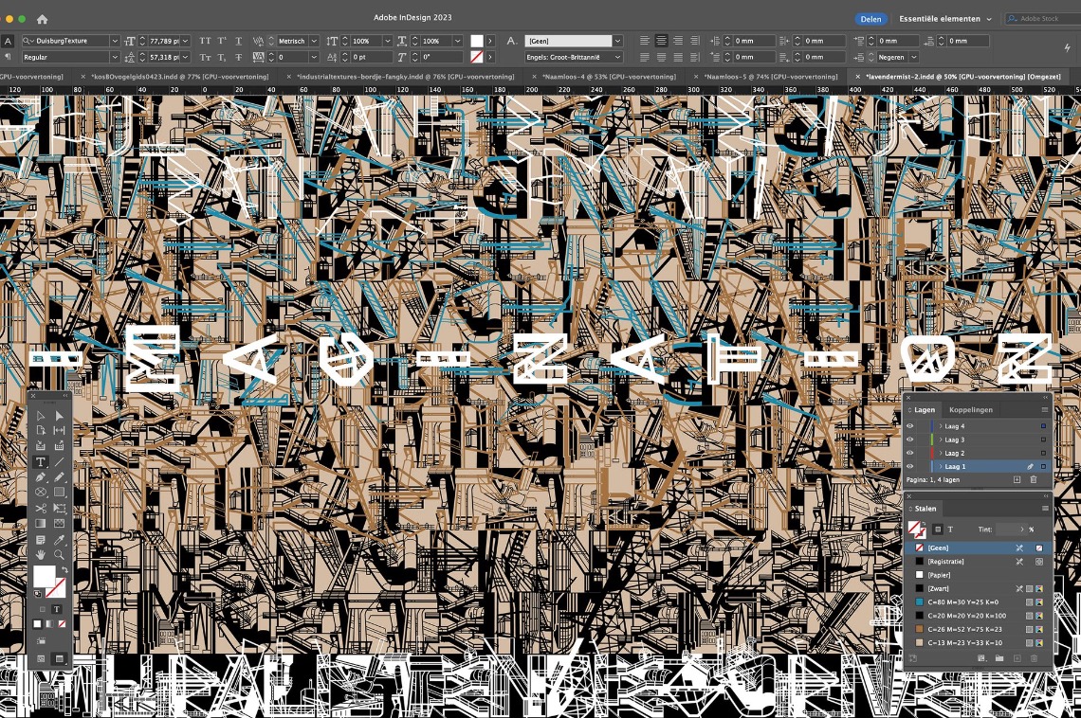Toggle visibility of Laag 4
Viewport: 1081px width, 718px height.
tap(910, 426)
